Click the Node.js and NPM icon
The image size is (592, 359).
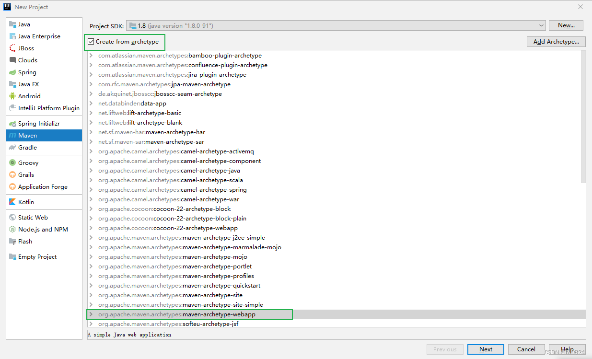12,230
